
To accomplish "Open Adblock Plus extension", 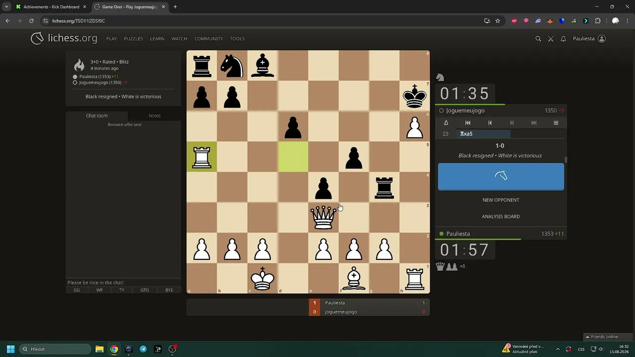I will pos(514,21).
